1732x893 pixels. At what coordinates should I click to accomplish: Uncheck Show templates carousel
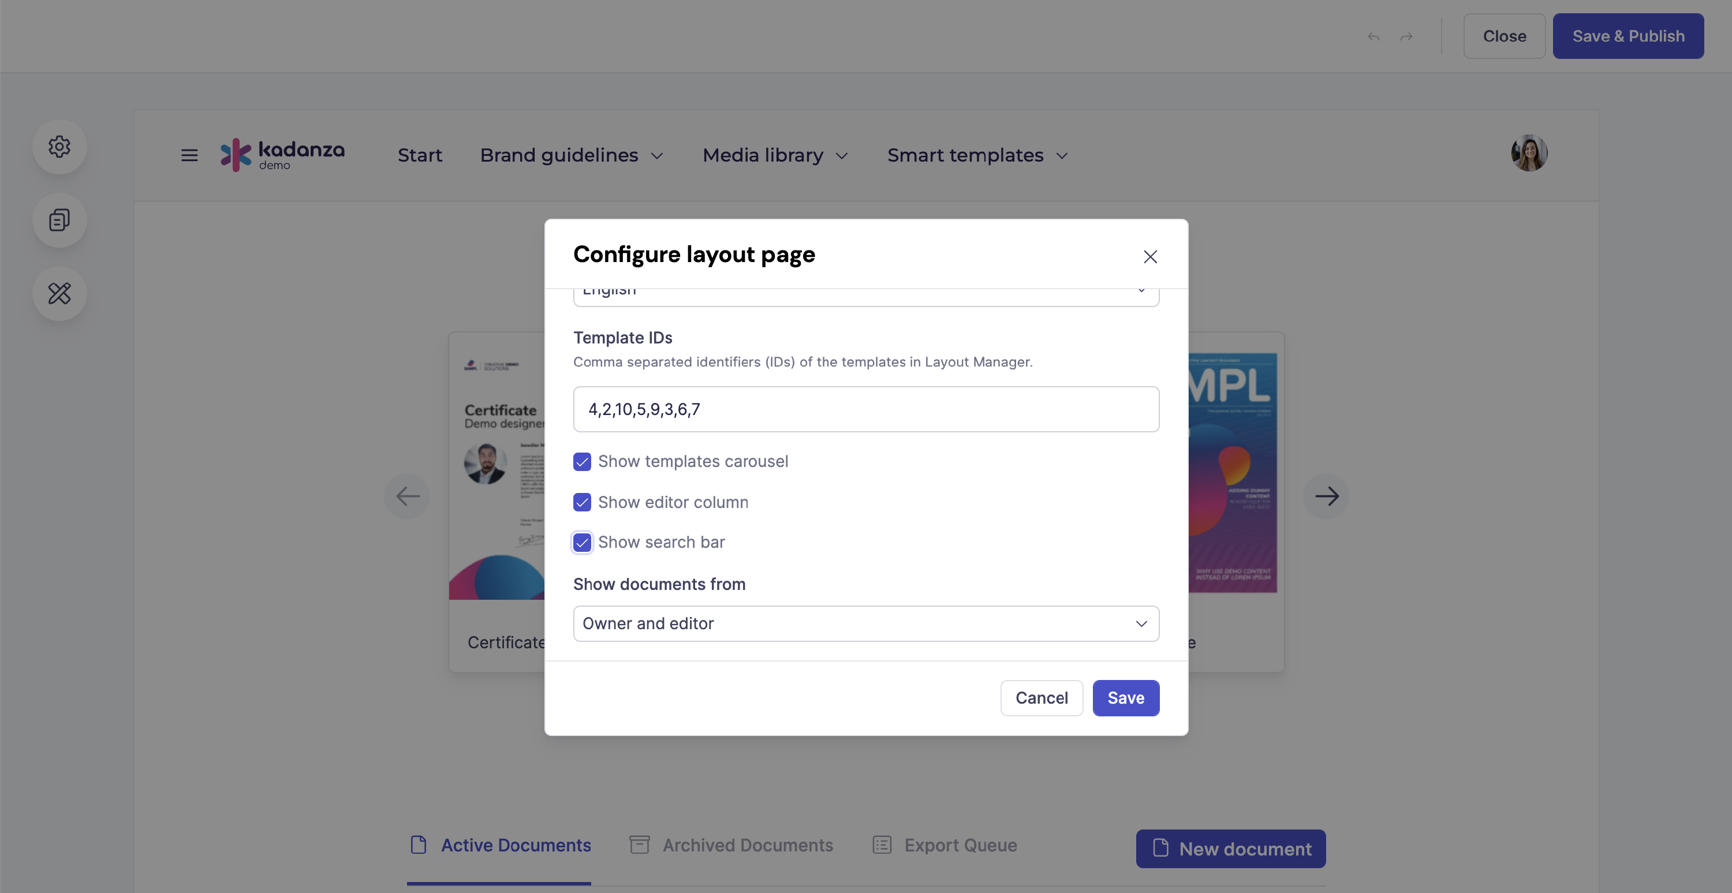pyautogui.click(x=583, y=461)
